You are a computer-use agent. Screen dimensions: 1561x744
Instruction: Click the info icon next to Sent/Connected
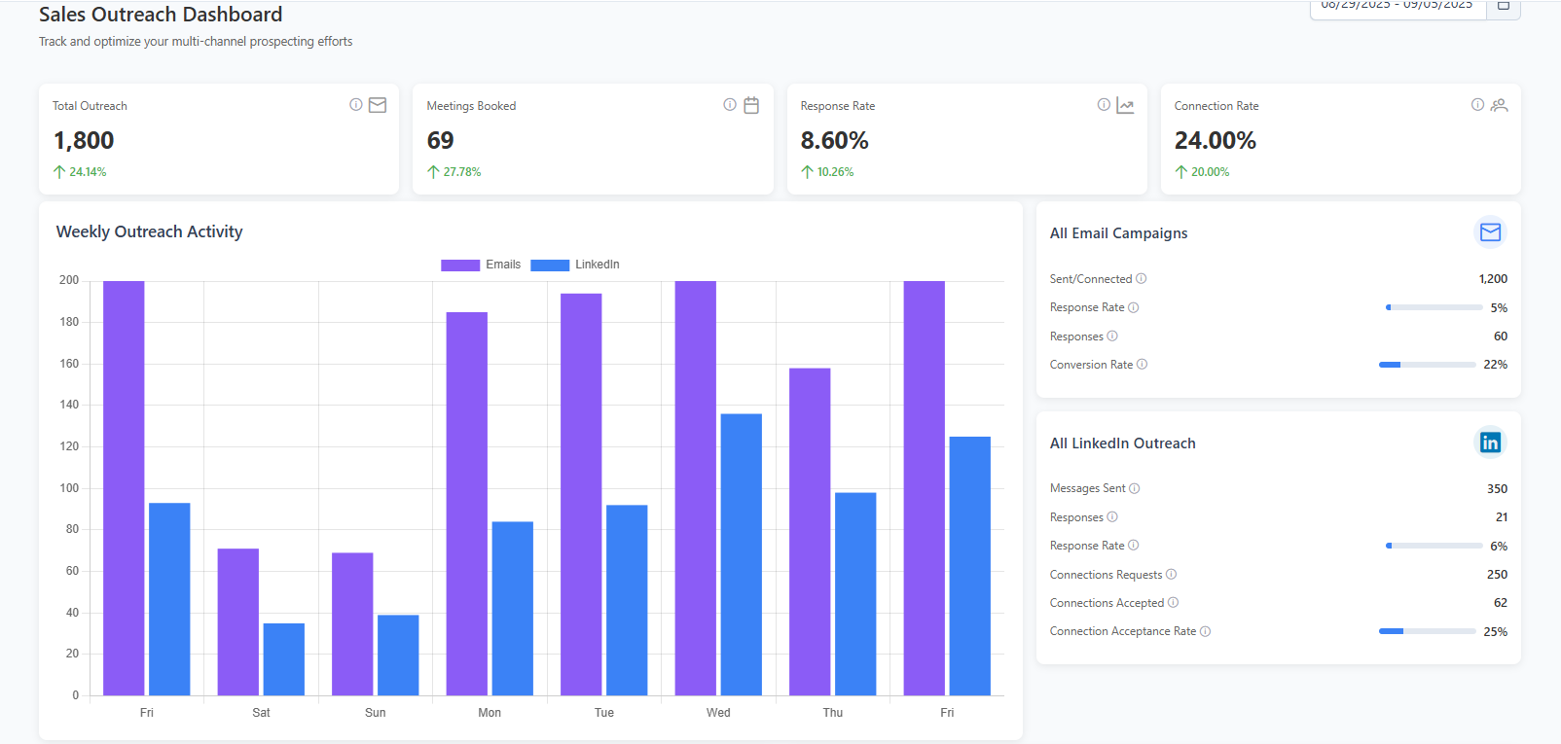click(x=1142, y=279)
